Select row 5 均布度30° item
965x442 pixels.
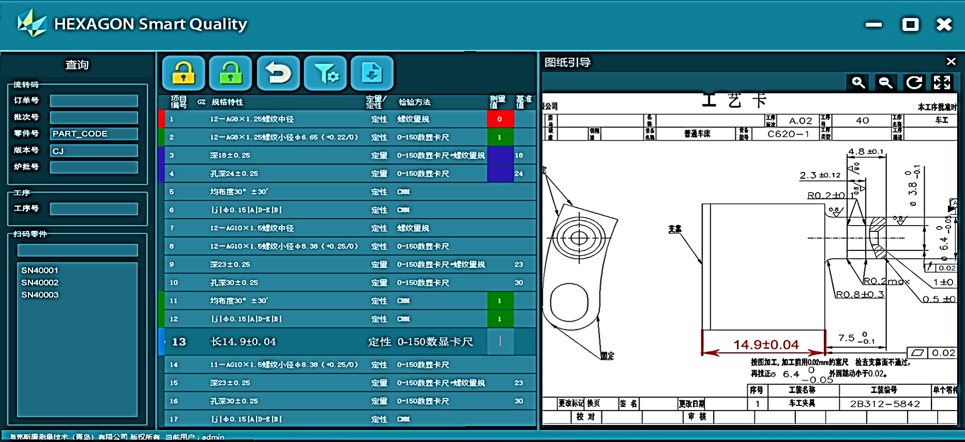[x=239, y=192]
